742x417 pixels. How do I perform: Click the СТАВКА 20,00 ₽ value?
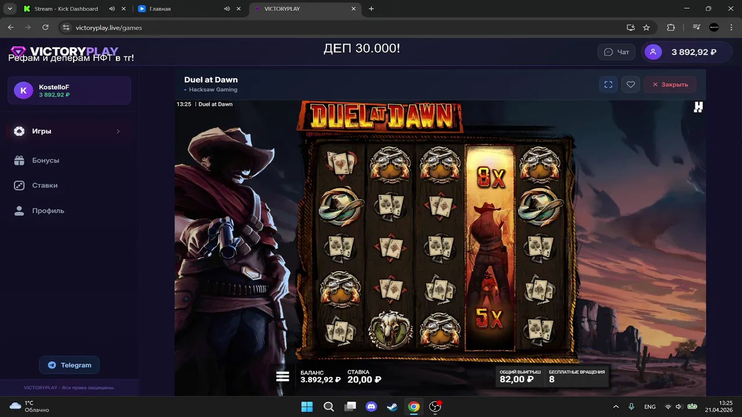pos(364,380)
